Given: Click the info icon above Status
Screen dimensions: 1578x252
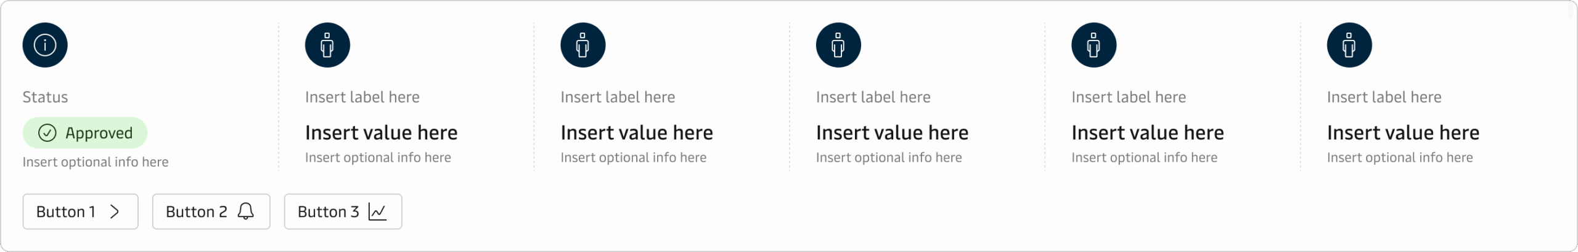Looking at the screenshot, I should [45, 45].
